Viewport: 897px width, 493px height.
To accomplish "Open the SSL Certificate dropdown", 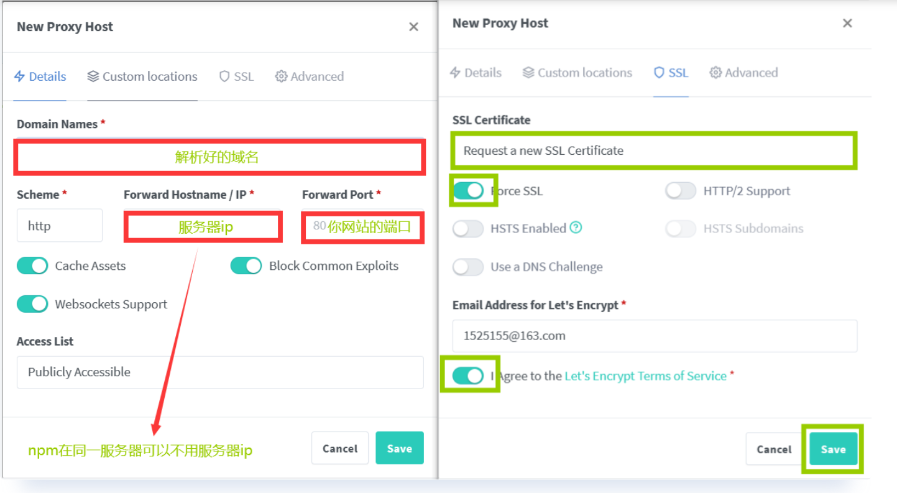I will click(654, 150).
